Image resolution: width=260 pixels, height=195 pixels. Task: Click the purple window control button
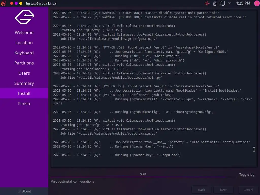click(x=16, y=3)
